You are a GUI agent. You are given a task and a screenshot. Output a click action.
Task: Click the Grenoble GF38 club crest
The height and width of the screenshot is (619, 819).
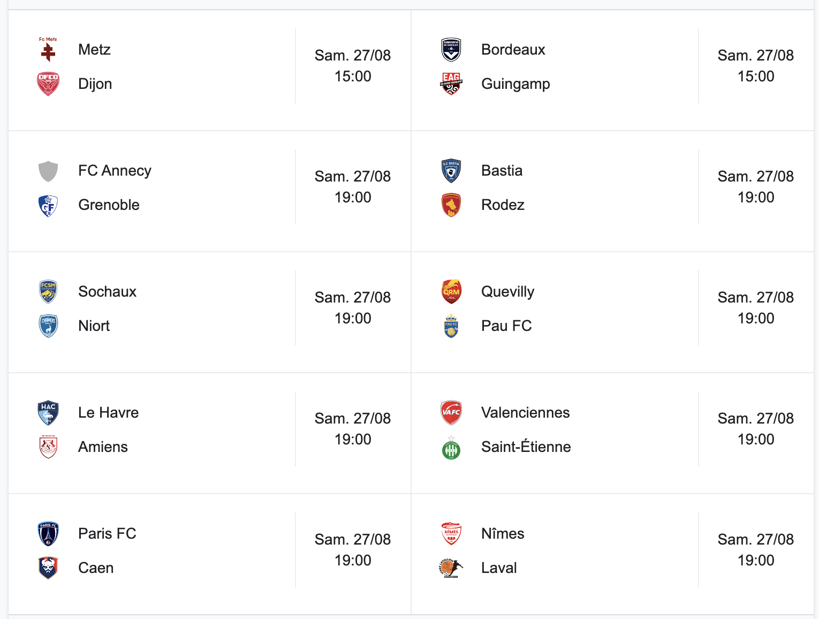(x=48, y=205)
